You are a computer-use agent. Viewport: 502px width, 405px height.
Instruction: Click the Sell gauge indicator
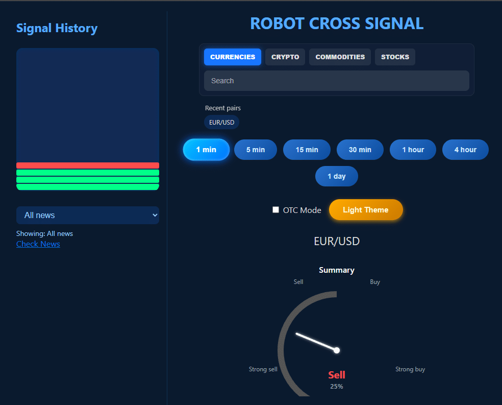click(336, 375)
